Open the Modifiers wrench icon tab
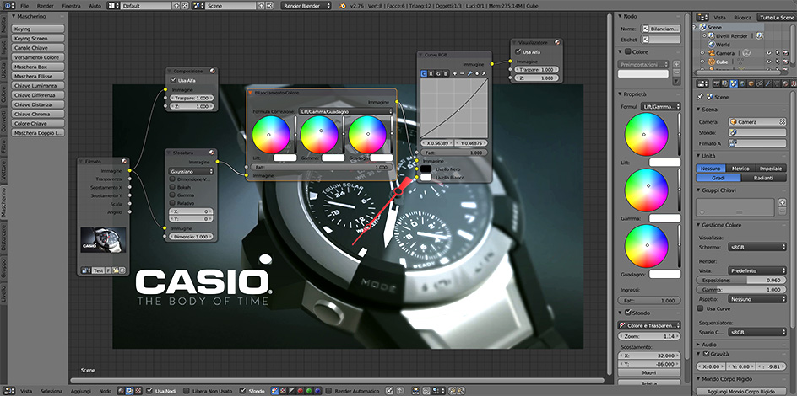Image resolution: width=797 pixels, height=396 pixels. point(768,83)
